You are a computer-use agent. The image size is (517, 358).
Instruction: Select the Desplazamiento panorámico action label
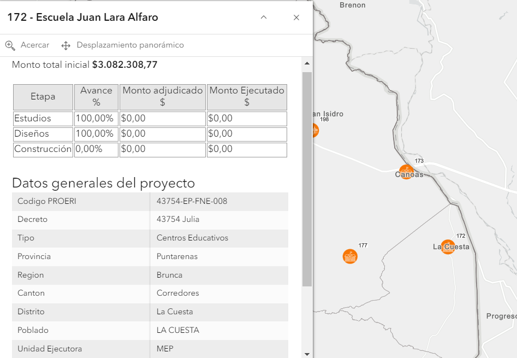pos(130,45)
